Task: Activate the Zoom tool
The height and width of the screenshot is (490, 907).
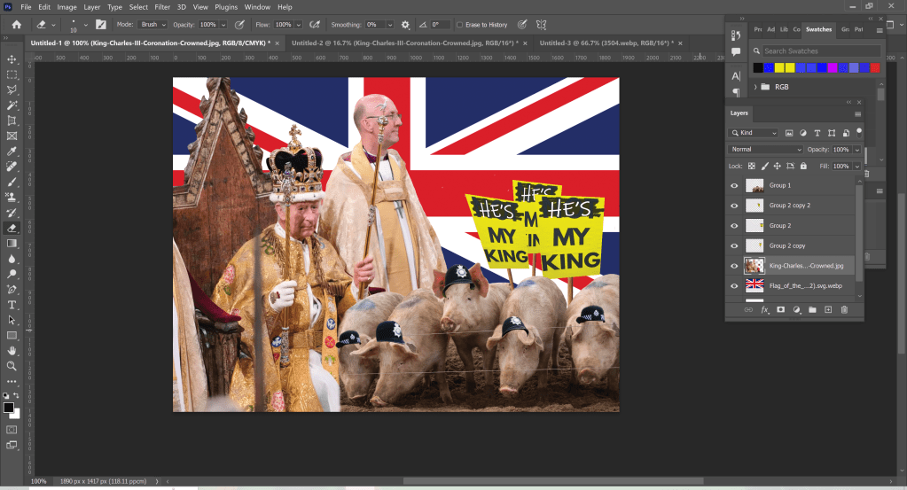Action: pos(12,366)
